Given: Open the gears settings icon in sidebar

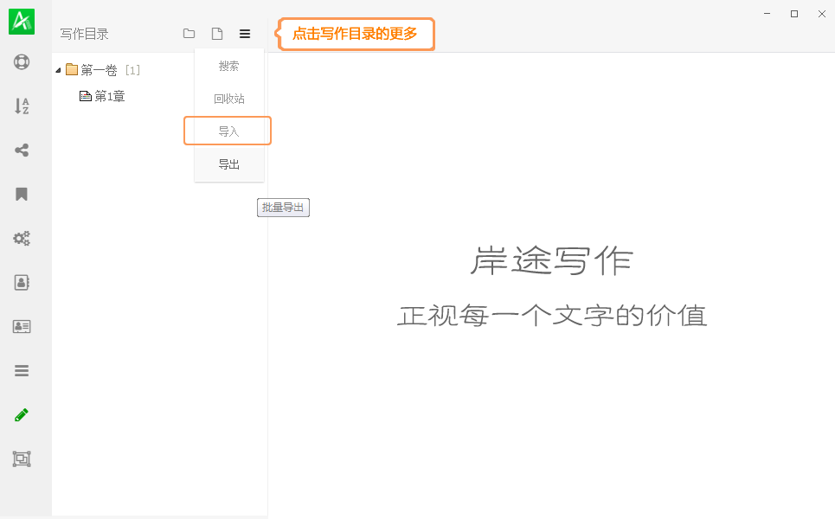Looking at the screenshot, I should (22, 238).
